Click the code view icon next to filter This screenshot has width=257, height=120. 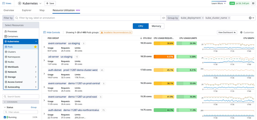point(164,18)
